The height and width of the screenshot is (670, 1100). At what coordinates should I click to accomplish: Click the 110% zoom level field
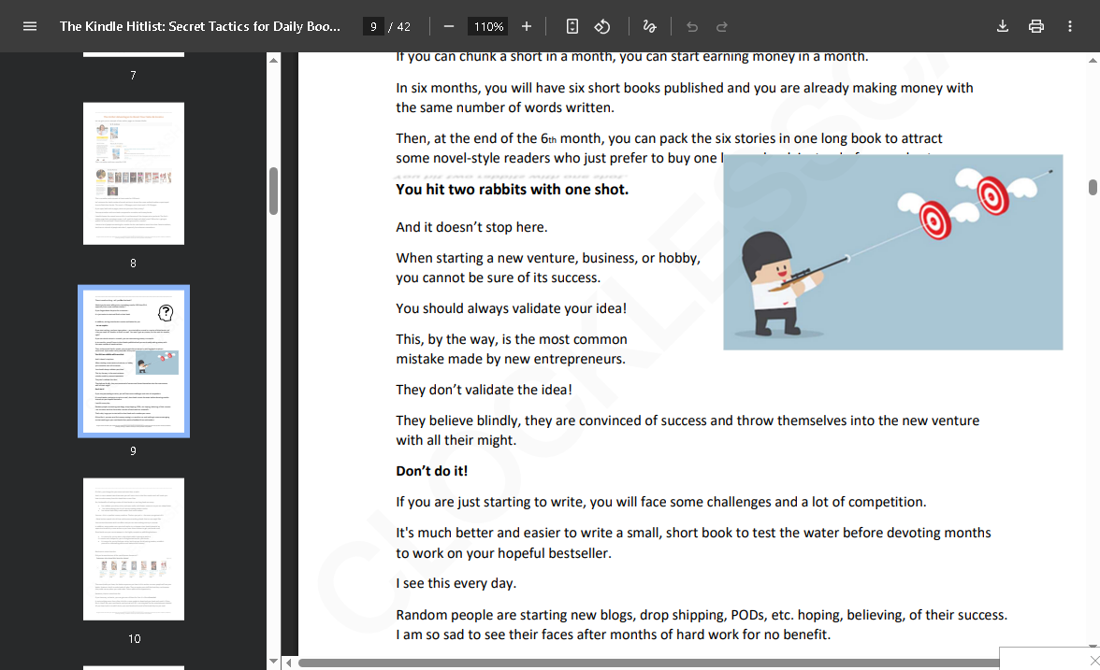click(x=488, y=26)
